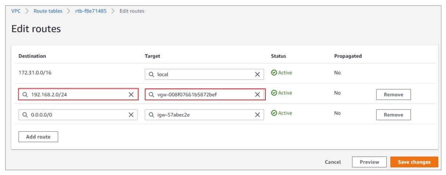Remove the 192.168.2.0/24 route
This screenshot has height=175, width=446.
point(393,94)
